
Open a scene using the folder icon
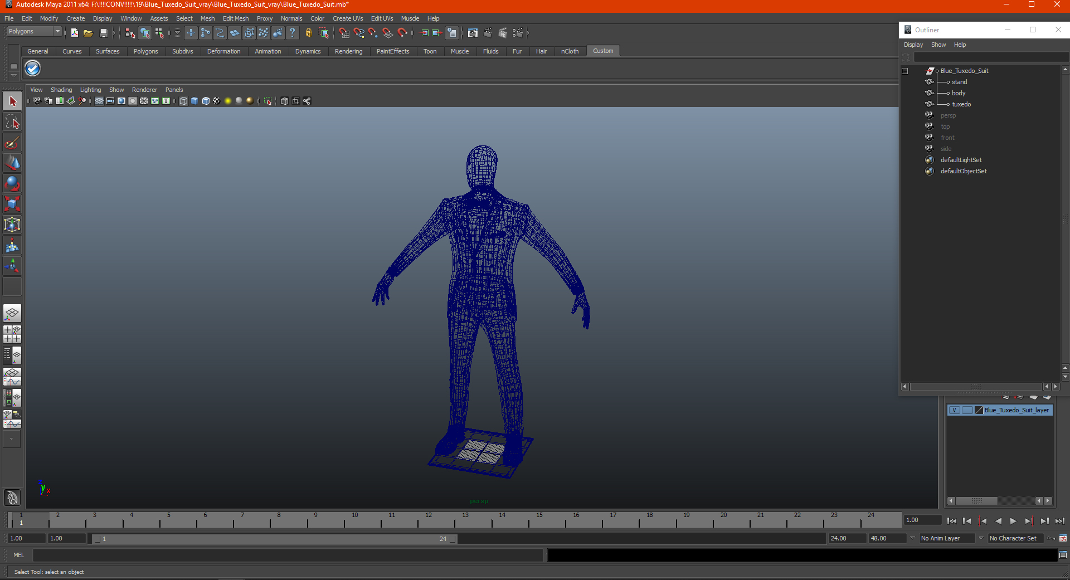[x=88, y=33]
